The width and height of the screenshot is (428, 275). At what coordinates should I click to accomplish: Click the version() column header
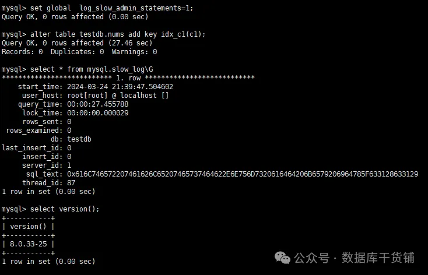coord(29,227)
